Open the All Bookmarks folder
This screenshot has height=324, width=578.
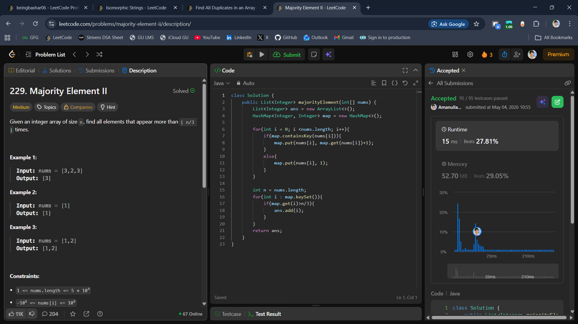554,37
